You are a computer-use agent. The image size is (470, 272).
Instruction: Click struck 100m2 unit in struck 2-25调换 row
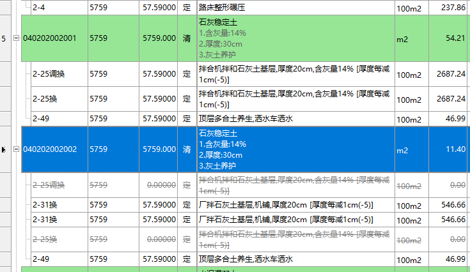tap(409, 186)
